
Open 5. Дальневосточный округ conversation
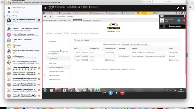(24, 90)
